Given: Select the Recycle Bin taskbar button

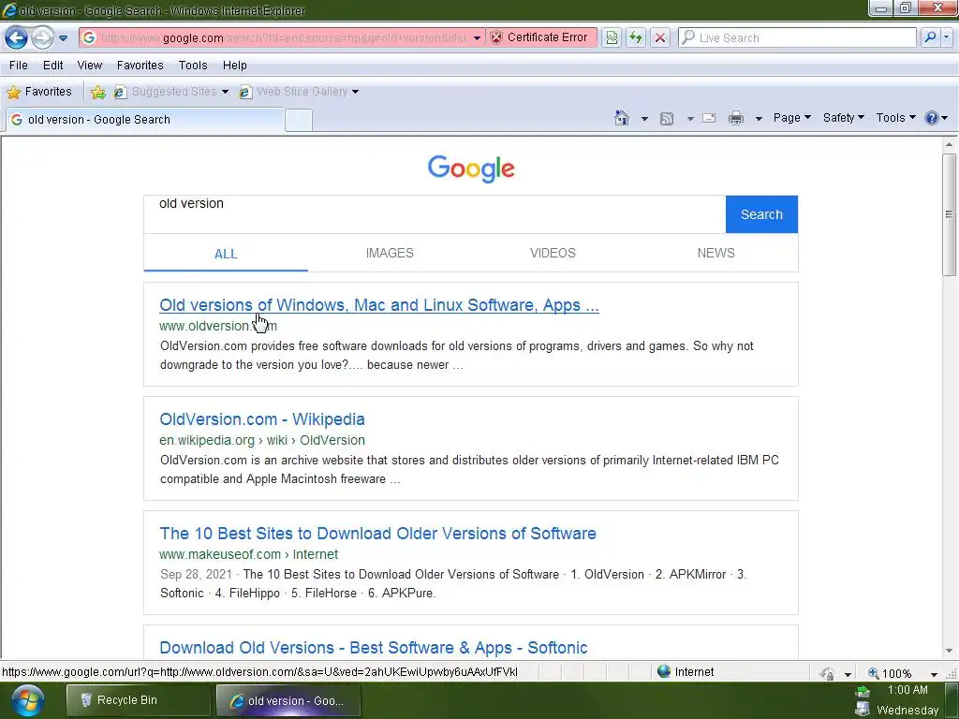Looking at the screenshot, I should (139, 700).
